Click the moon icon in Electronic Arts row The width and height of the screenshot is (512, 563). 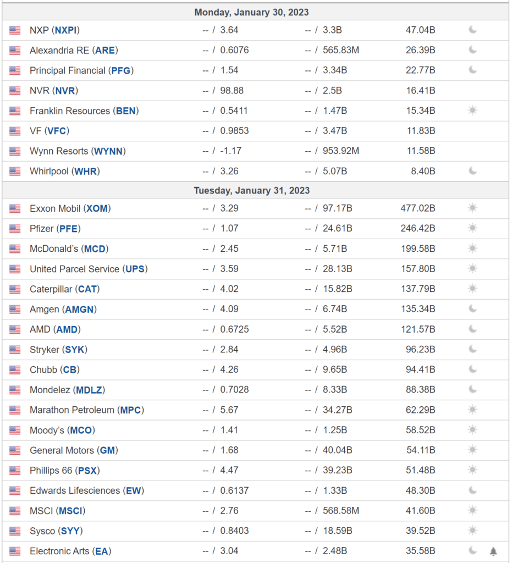[473, 550]
